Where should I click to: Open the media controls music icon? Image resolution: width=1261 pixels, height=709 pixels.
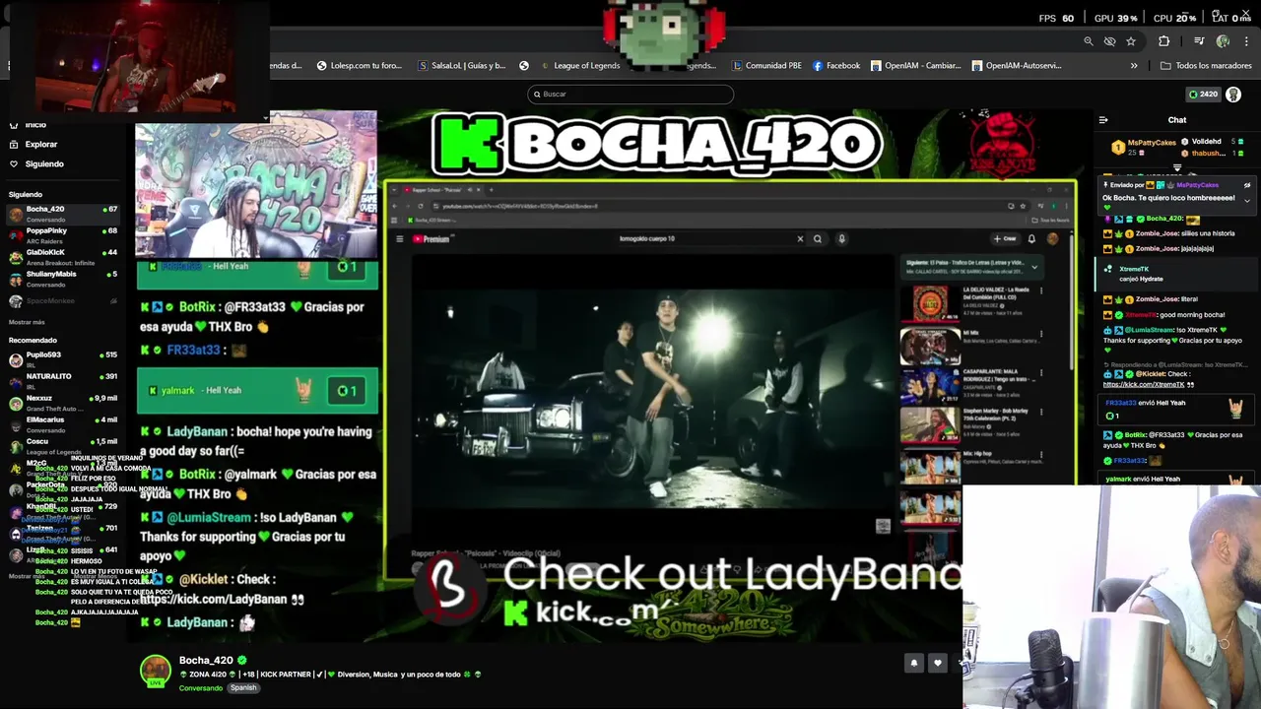pyautogui.click(x=1199, y=41)
